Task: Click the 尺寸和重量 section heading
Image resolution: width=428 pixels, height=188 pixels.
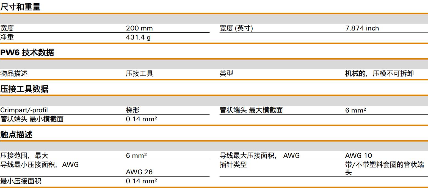Action: 20,7
